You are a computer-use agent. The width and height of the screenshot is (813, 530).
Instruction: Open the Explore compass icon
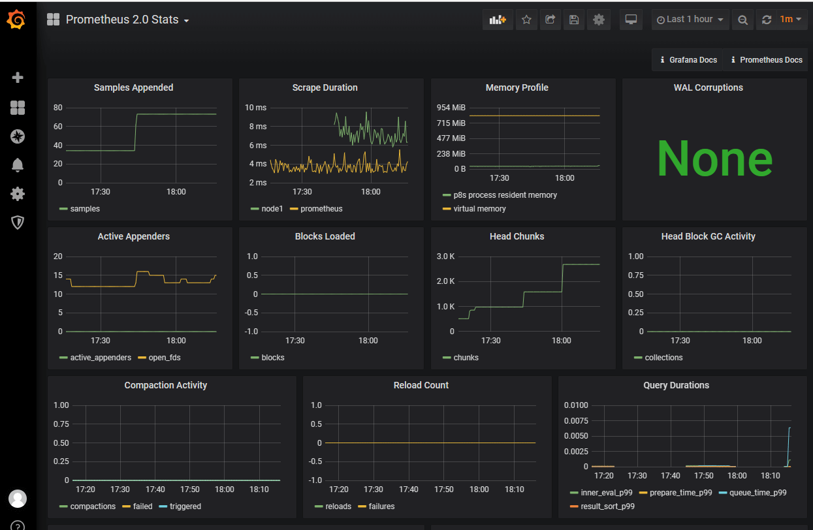[18, 136]
